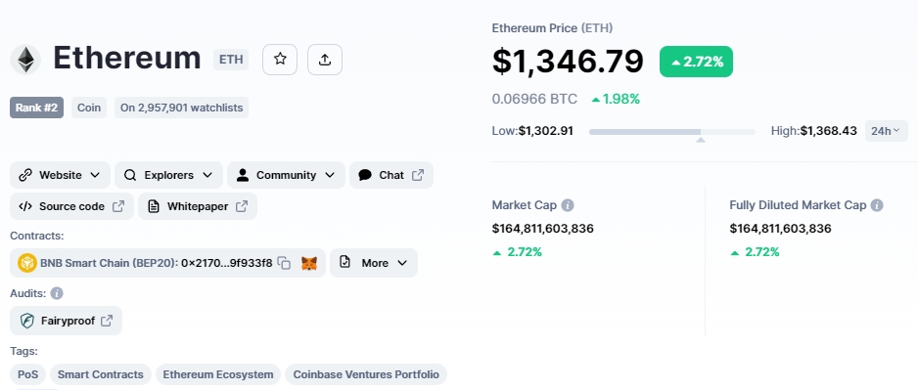Click the Fully Diluted Market Cap info icon
Screen dimensions: 918x390
(x=877, y=205)
